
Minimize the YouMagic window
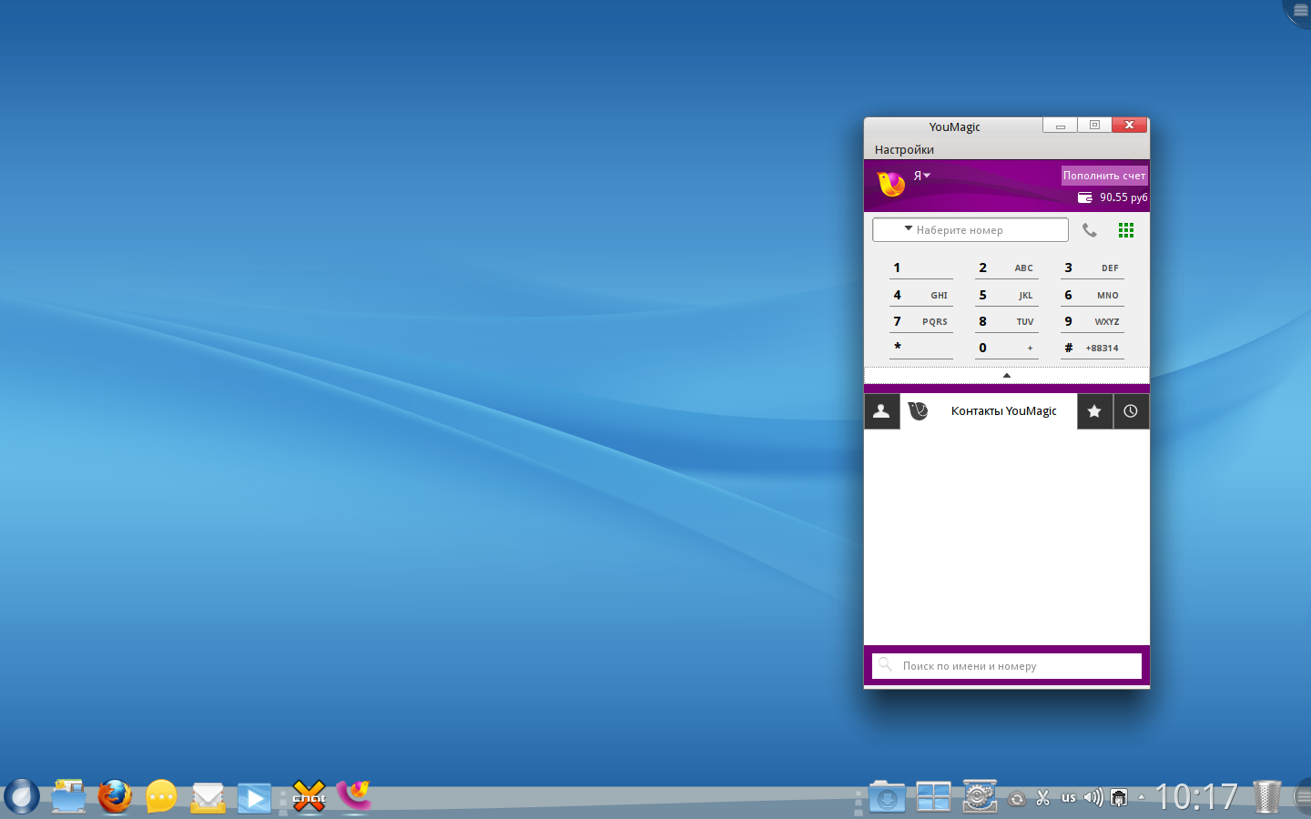1061,126
